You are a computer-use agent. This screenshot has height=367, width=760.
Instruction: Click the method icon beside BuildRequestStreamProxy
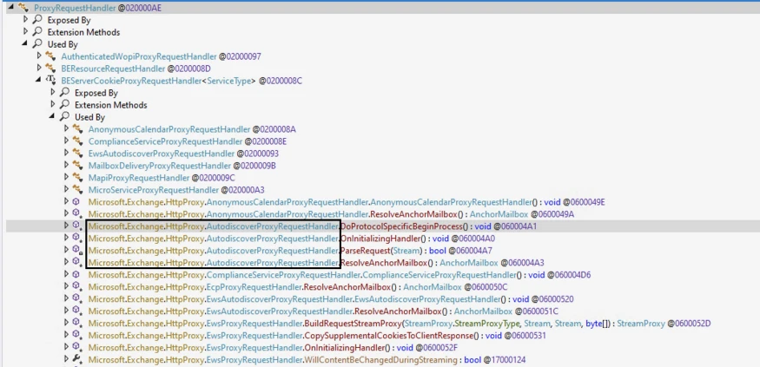[x=79, y=324]
